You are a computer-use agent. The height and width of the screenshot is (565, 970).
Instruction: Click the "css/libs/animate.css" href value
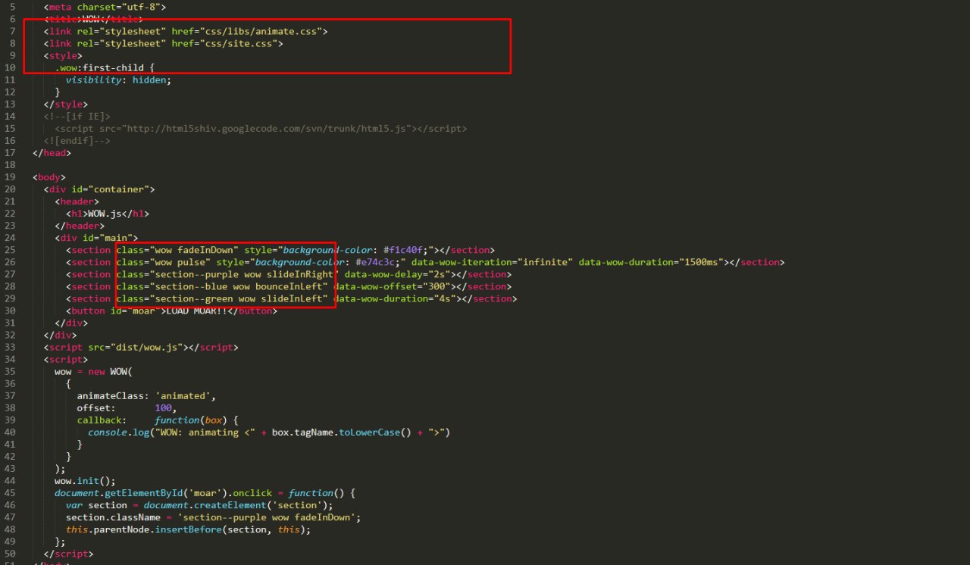click(x=260, y=31)
